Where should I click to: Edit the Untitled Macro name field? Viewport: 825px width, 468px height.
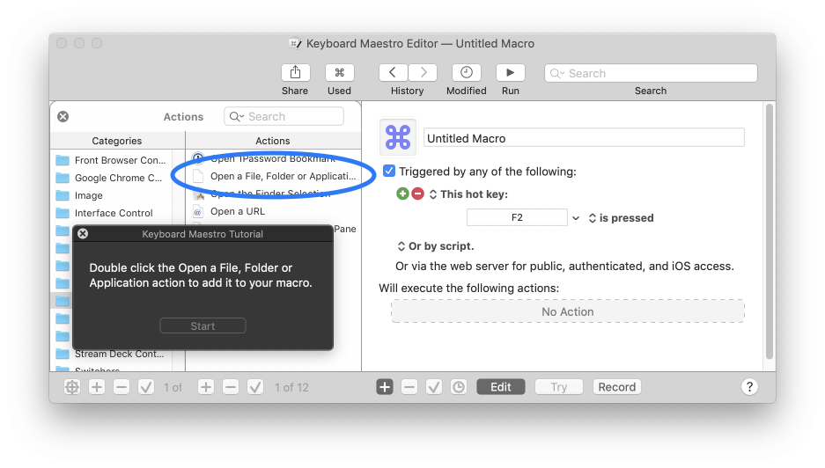pos(584,138)
